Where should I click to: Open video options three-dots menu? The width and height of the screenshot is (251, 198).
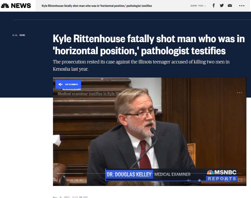239,93
